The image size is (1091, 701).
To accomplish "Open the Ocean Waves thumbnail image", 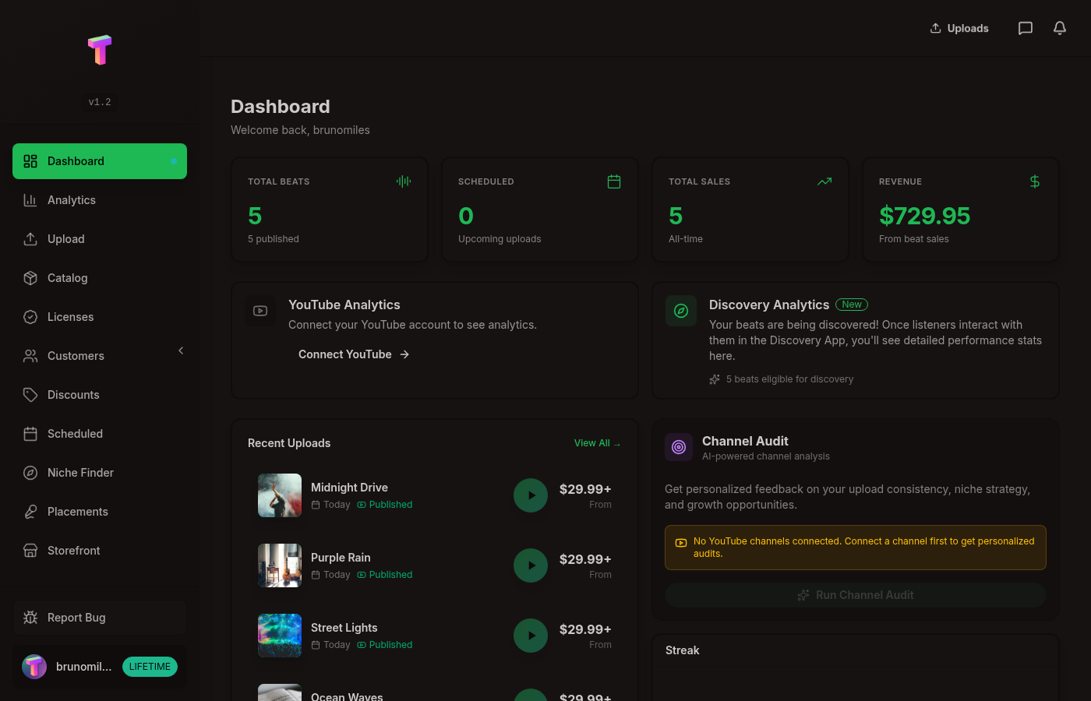I will [280, 693].
